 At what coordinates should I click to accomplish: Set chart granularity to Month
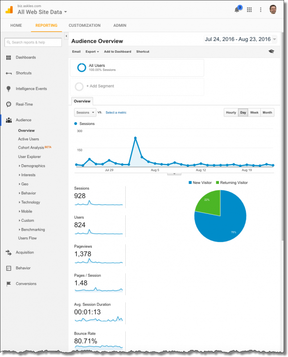(x=267, y=112)
